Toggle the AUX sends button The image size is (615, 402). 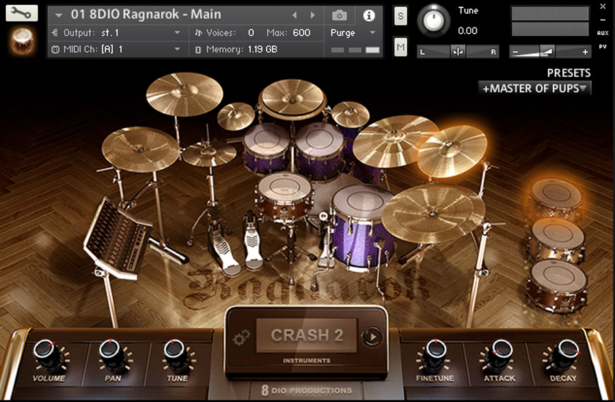point(603,33)
